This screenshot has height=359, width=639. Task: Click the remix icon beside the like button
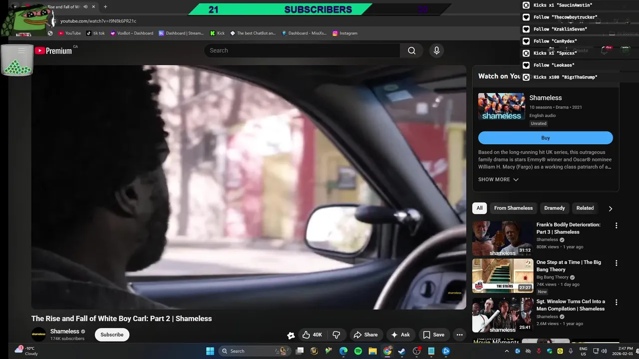point(291,335)
